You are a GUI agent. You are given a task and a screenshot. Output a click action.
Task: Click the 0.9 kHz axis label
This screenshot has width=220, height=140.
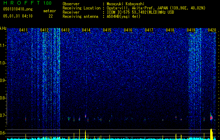click(x=3, y=80)
